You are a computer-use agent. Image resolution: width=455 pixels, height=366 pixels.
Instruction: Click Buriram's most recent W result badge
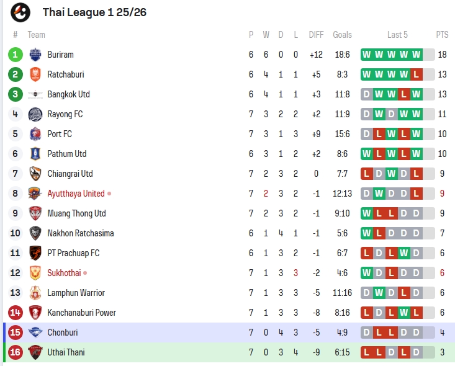tap(416, 55)
